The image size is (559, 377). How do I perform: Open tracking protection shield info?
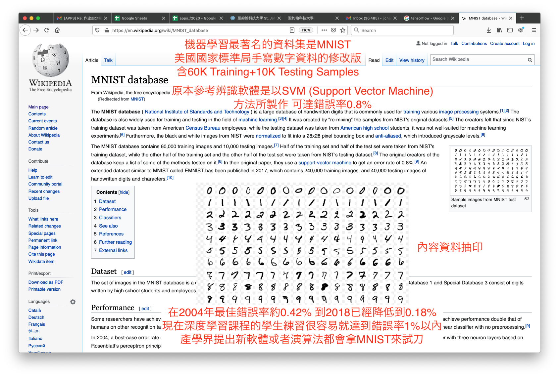(x=97, y=30)
